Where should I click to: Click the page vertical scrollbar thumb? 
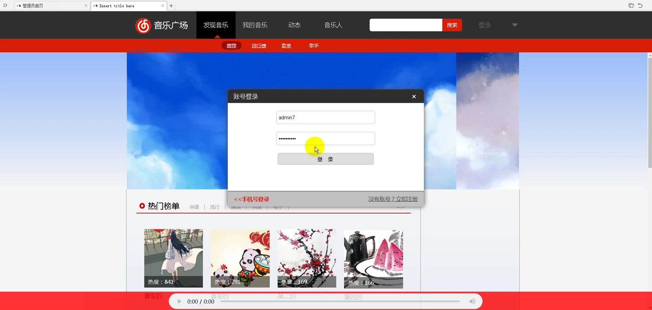click(x=649, y=112)
